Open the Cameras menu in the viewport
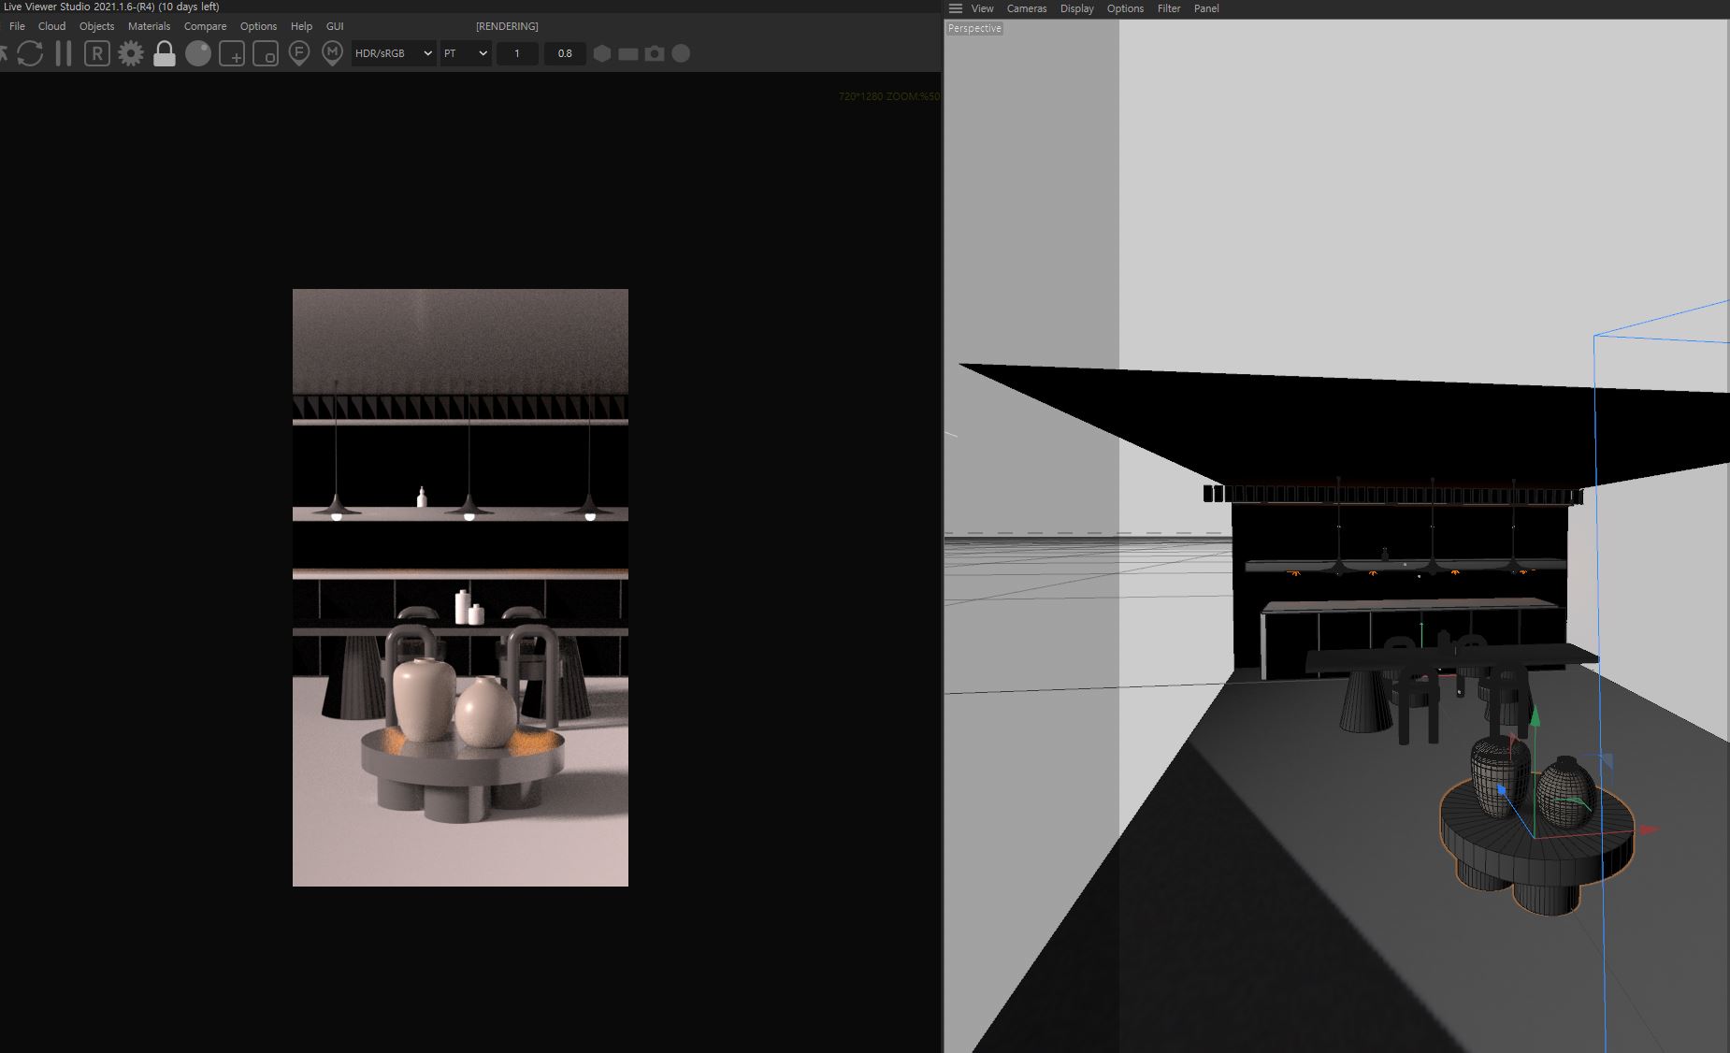The height and width of the screenshot is (1053, 1730). [x=1027, y=8]
